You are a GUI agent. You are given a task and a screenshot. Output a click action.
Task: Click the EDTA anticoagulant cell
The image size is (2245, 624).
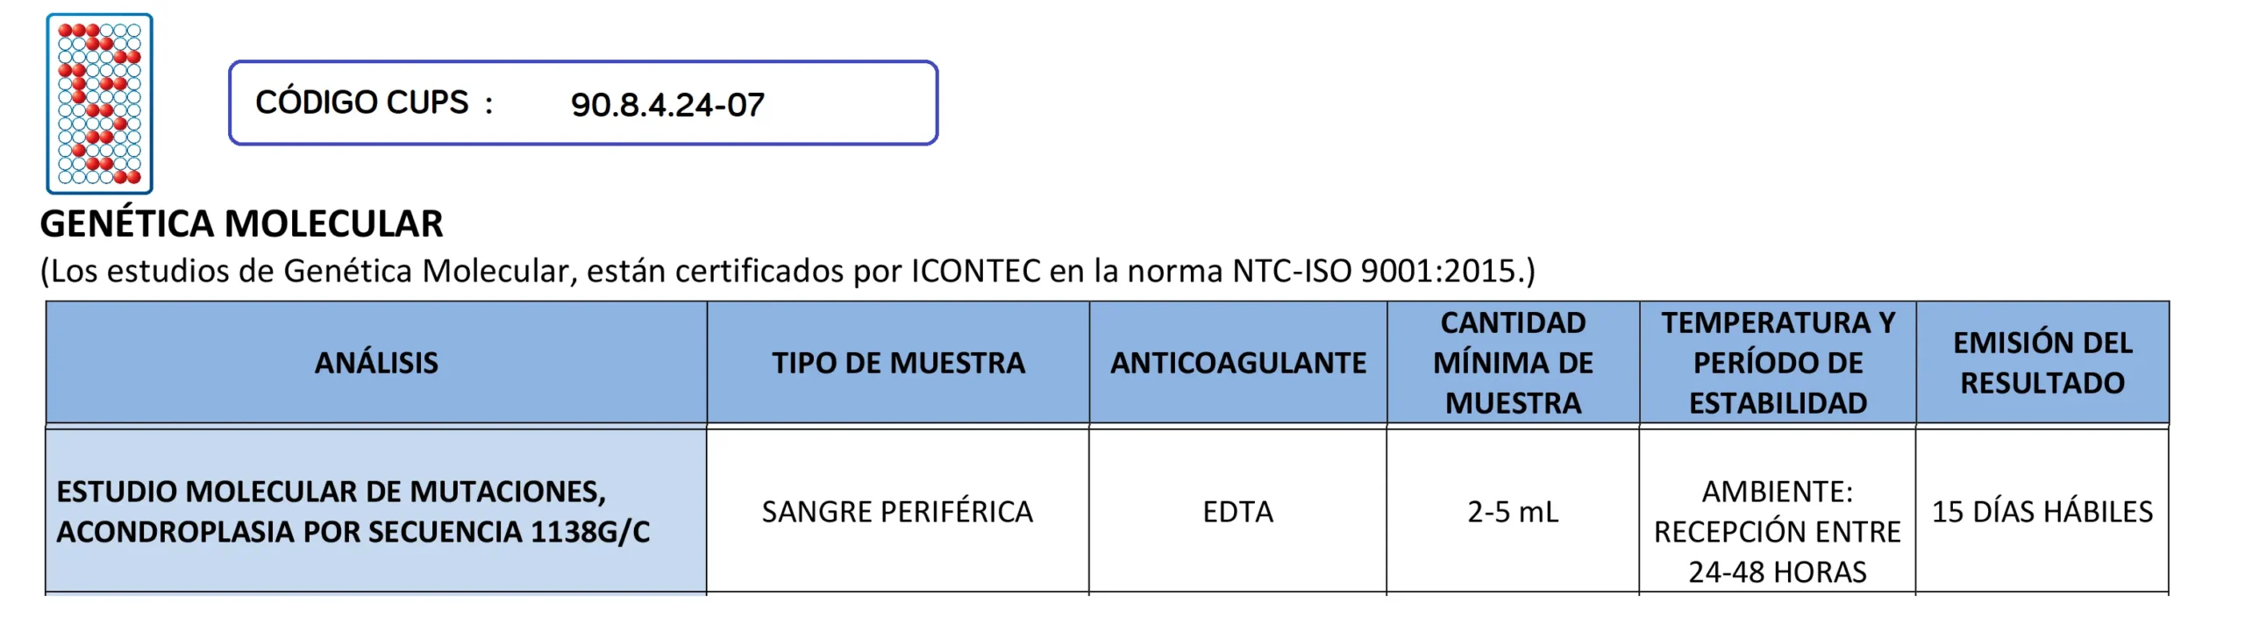(x=1237, y=512)
